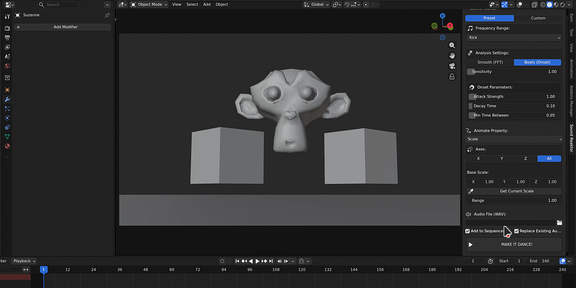
Task: Open the Output properties printer icon
Action: 7,38
